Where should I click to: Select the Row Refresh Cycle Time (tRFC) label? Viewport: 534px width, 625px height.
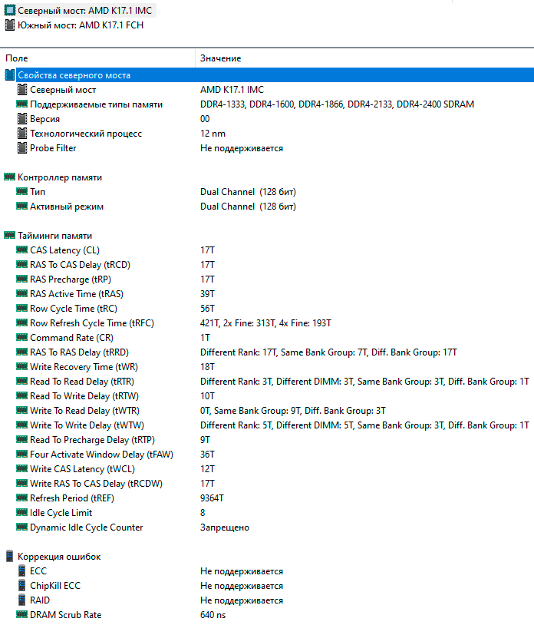(92, 322)
